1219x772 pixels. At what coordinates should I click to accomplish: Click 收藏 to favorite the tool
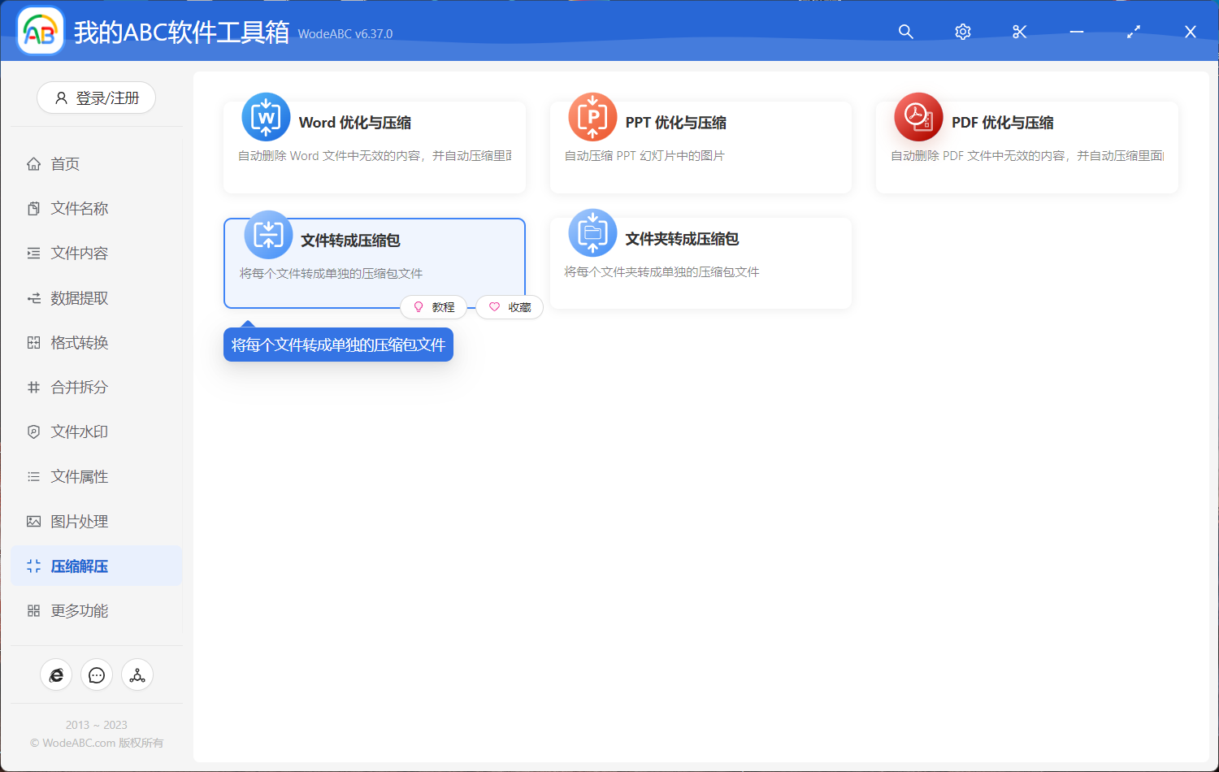510,307
